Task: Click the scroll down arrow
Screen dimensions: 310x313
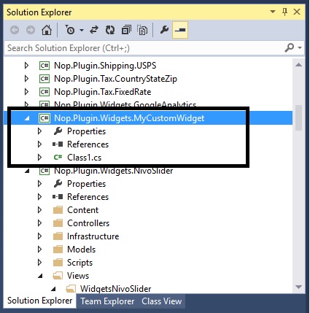Action: coord(298,287)
